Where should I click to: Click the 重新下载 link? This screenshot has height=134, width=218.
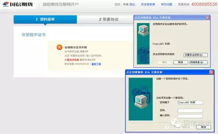click(x=96, y=64)
